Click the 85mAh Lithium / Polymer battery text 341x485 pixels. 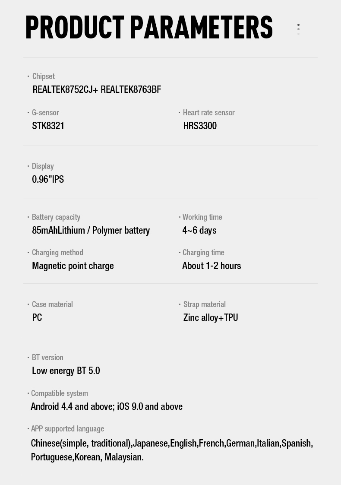click(x=91, y=231)
